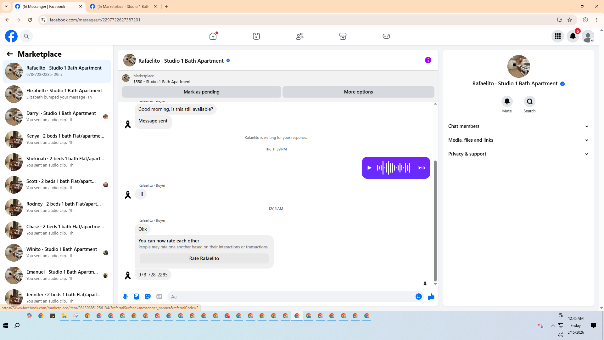
Task: Open Chase 2 beds 1 bath chat
Action: (x=57, y=230)
